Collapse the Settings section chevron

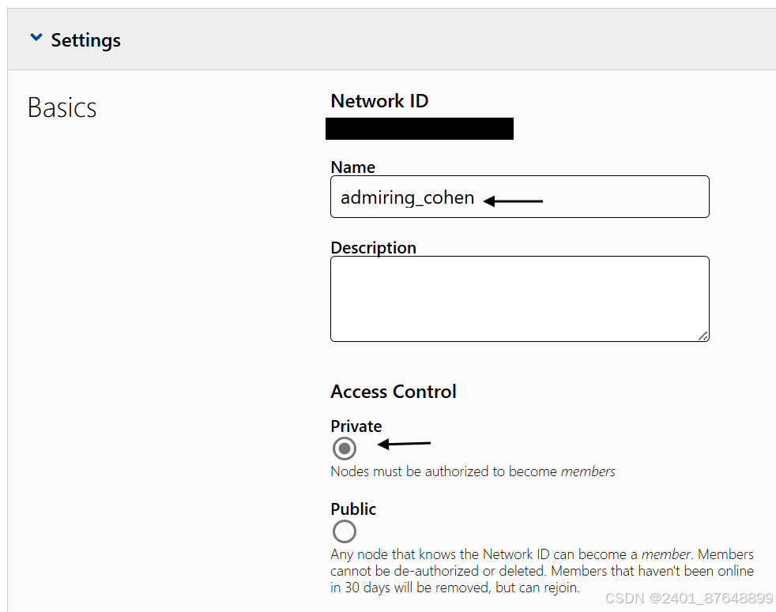(36, 37)
